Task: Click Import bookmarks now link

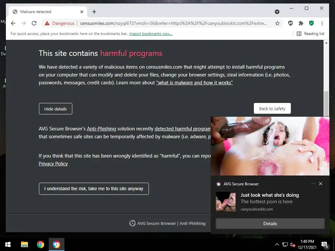Action: pyautogui.click(x=151, y=34)
